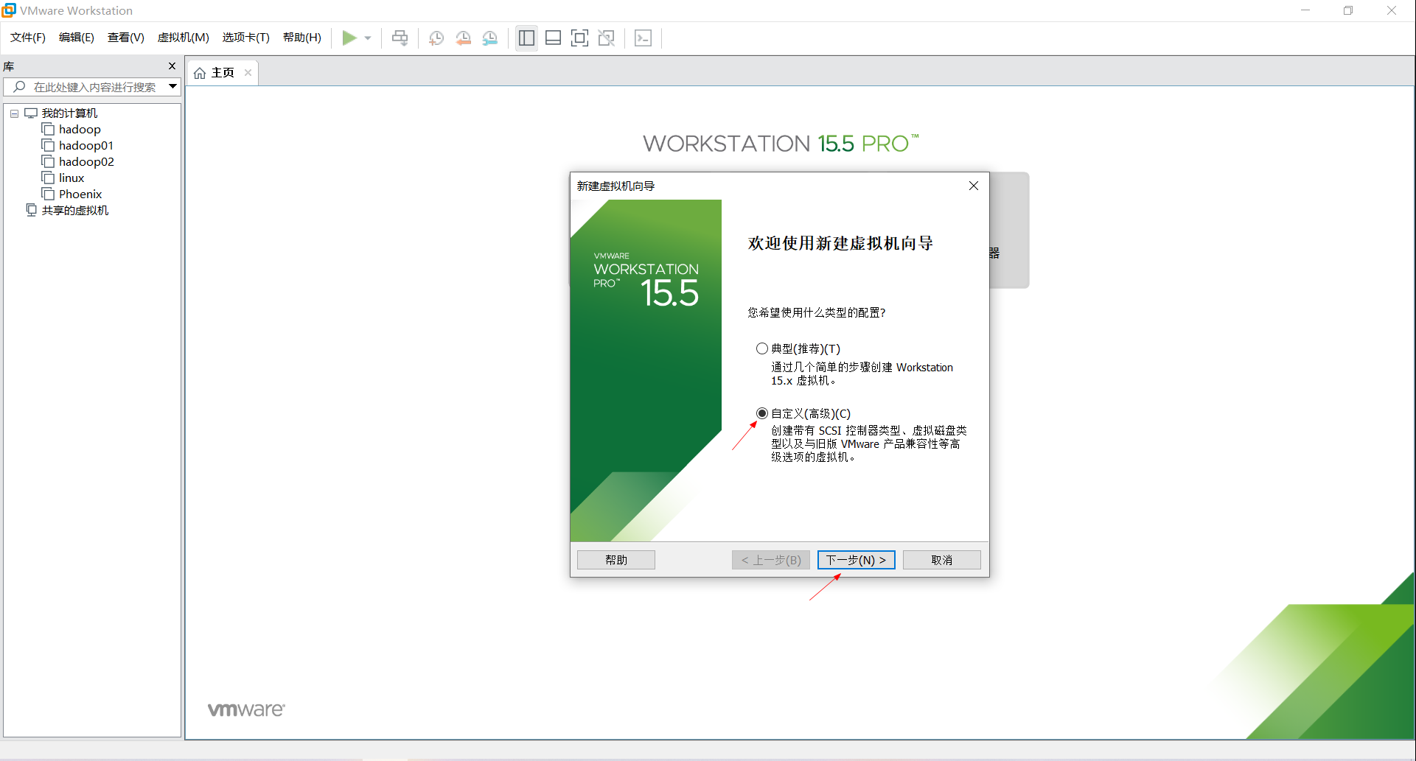
Task: Open the library search filter dropdown
Action: pyautogui.click(x=173, y=87)
